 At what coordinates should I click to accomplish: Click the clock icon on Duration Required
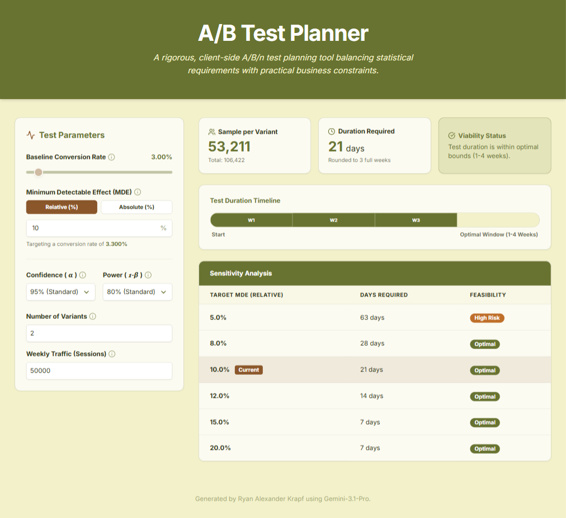(331, 131)
